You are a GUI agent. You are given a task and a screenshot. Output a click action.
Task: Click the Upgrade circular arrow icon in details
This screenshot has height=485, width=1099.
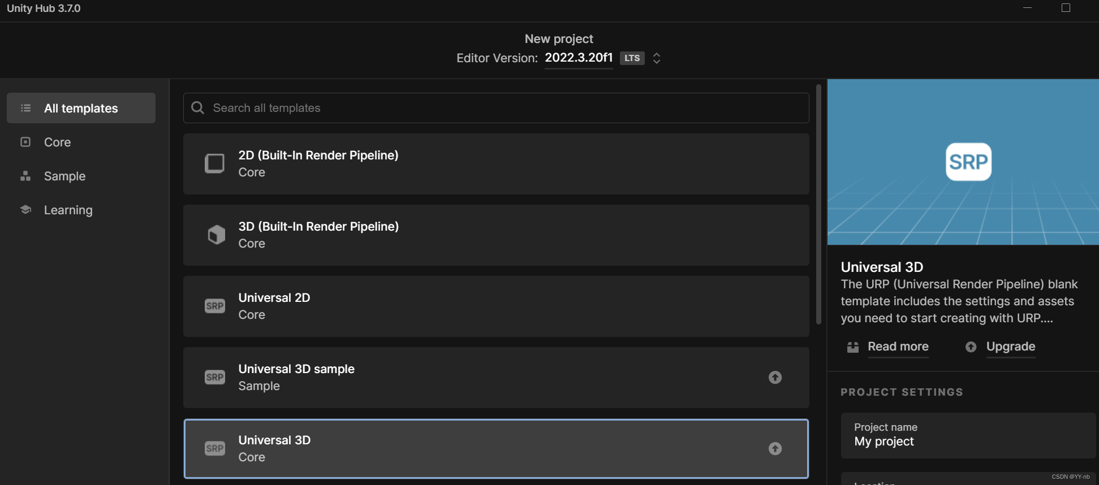coord(971,347)
